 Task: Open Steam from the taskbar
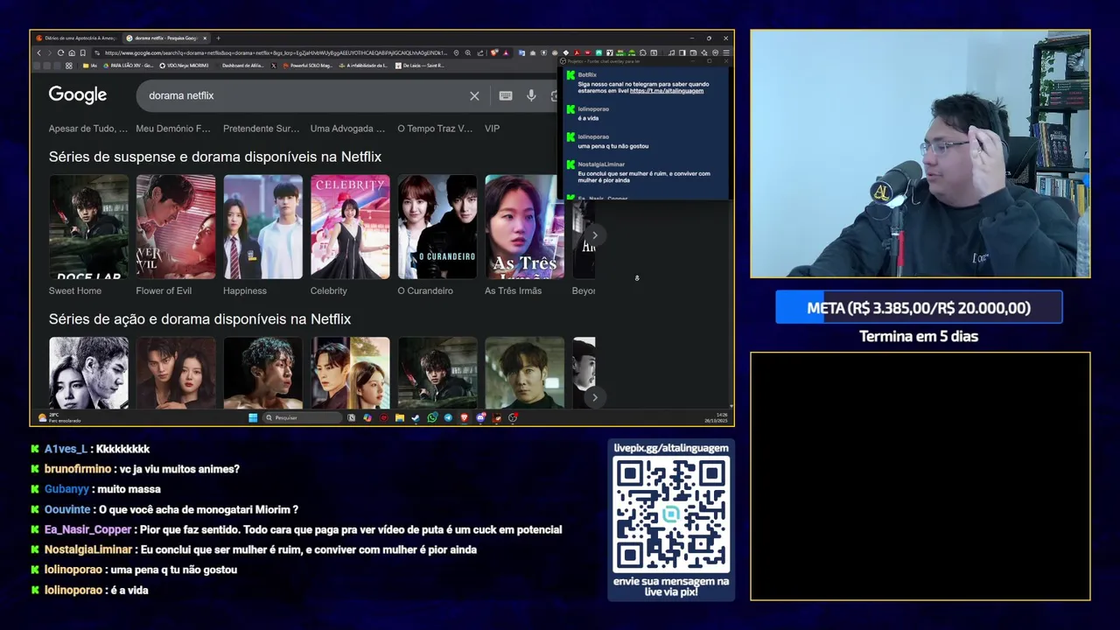click(416, 417)
